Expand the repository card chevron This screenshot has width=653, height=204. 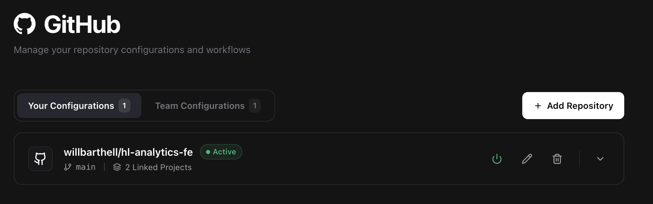600,158
